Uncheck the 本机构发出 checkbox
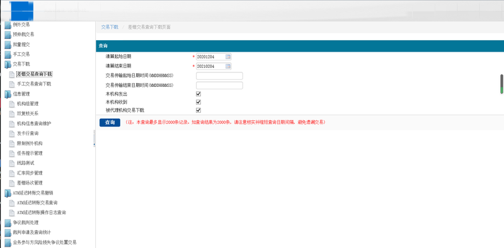This screenshot has height=248, width=504. click(198, 94)
